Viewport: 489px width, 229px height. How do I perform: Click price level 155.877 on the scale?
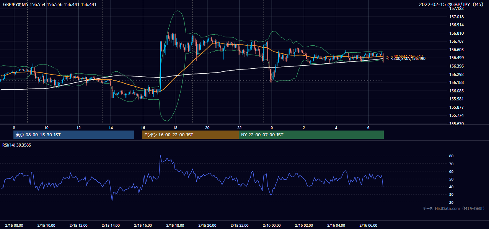[456, 107]
